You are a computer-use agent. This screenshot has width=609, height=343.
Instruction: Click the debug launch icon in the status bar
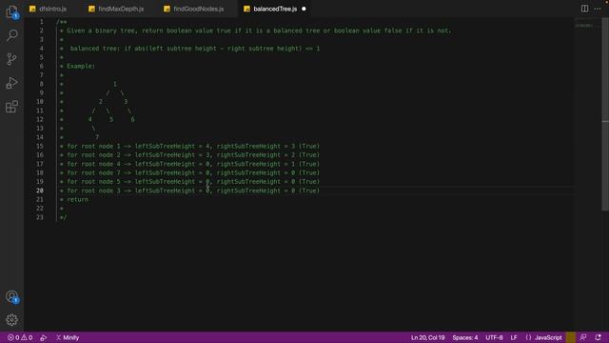coord(44,337)
